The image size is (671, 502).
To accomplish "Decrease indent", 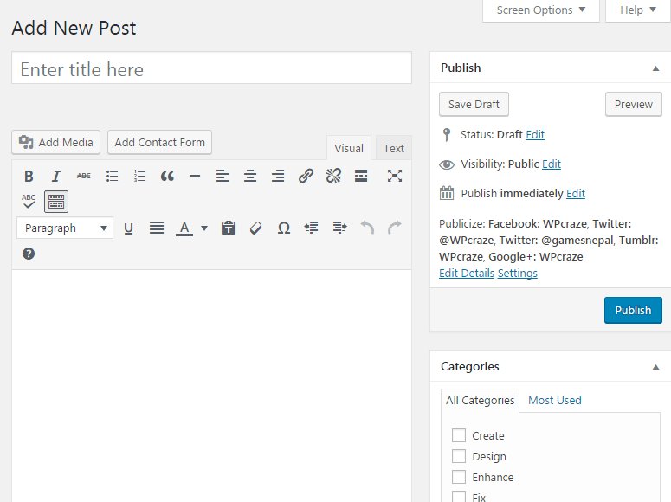I will pos(311,228).
